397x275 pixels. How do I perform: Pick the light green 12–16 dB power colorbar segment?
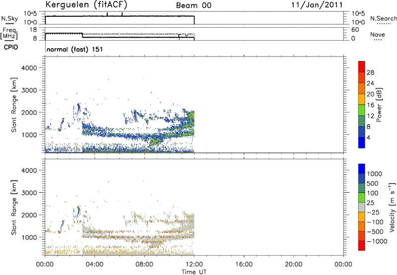pos(362,110)
